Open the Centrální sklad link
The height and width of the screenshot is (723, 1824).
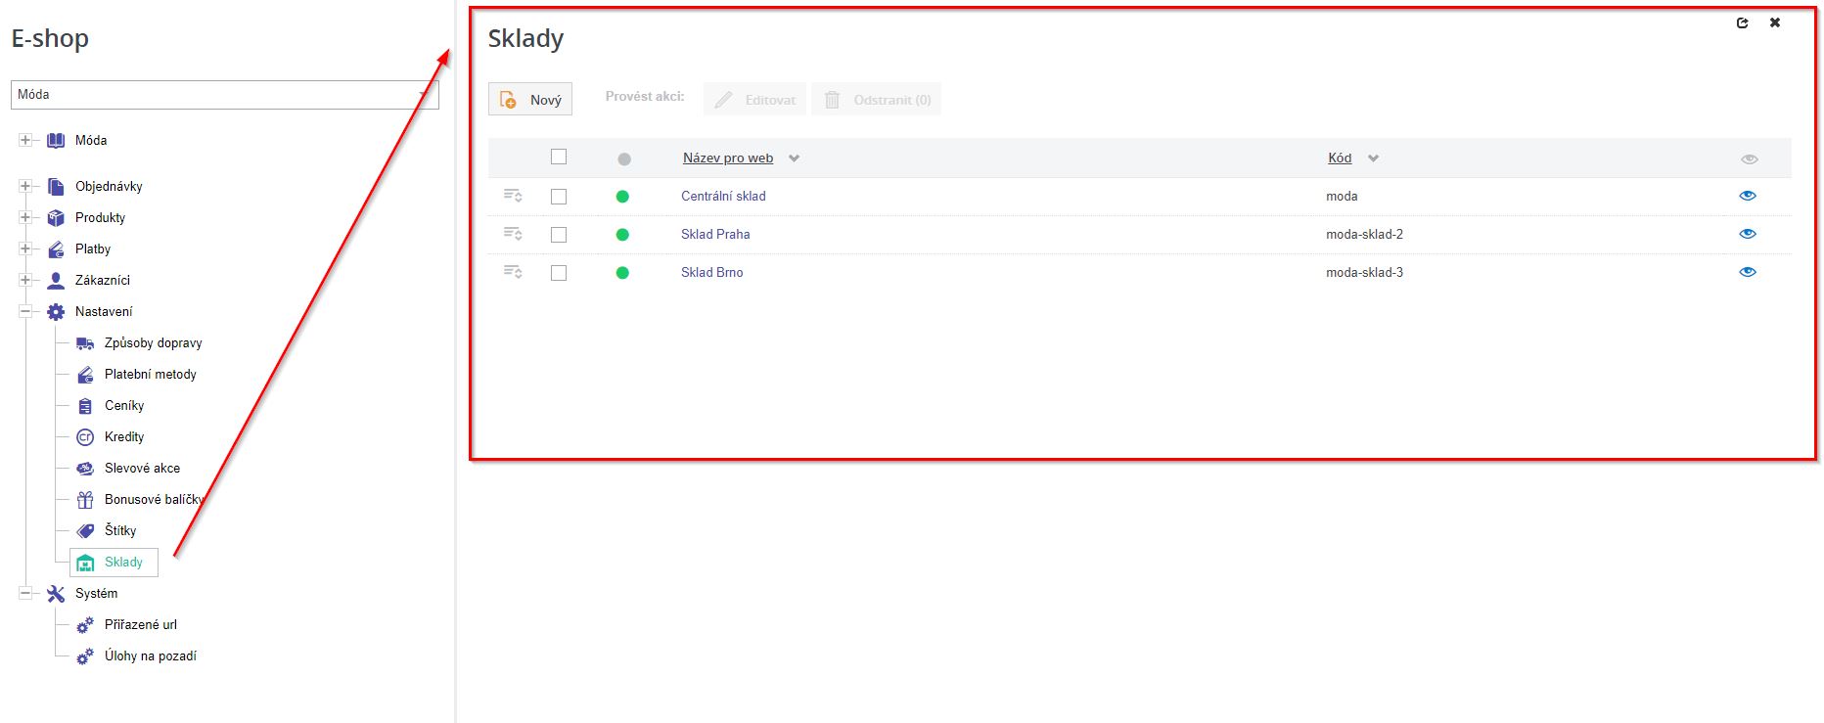coord(723,196)
